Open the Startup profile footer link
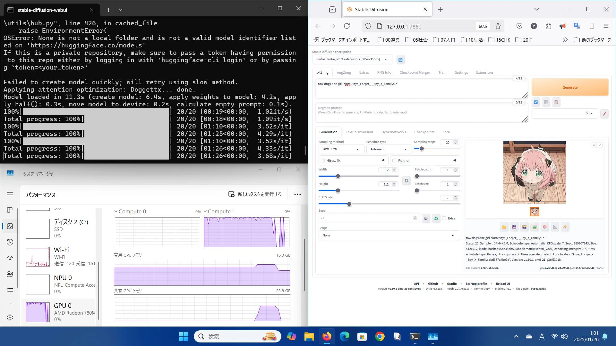Image resolution: width=616 pixels, height=346 pixels. click(476, 284)
